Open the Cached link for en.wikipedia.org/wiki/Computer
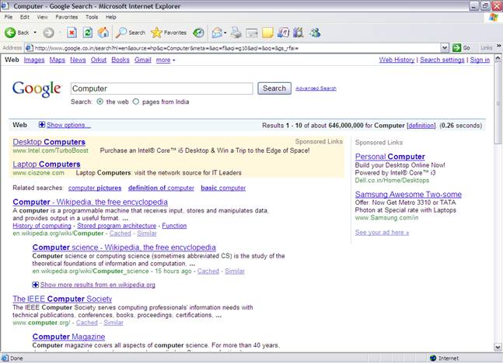Screen dimensions: 503x363 [121, 233]
